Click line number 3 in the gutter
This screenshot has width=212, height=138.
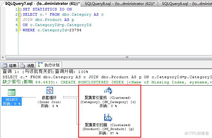[17, 20]
